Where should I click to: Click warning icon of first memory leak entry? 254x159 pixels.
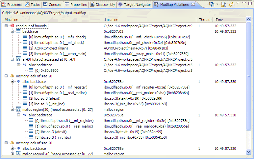(x=12, y=76)
